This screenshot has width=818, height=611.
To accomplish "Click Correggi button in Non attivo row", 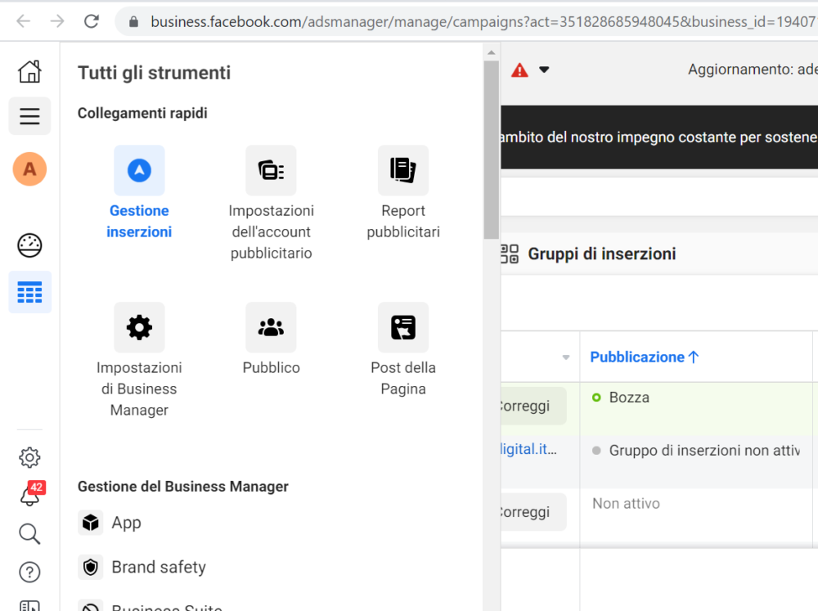I will point(533,512).
